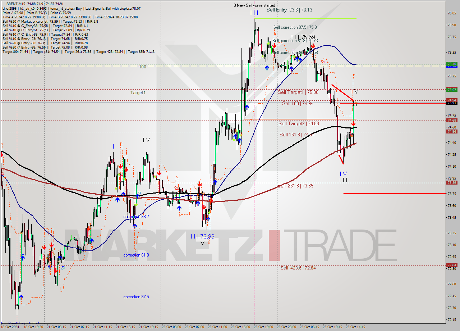The height and width of the screenshot is (331, 460).
Task: Click the '0 New Sell wave started' label
Action: (x=254, y=5)
